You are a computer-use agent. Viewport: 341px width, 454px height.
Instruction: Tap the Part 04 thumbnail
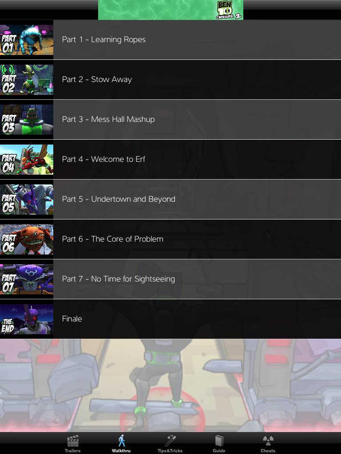click(27, 160)
